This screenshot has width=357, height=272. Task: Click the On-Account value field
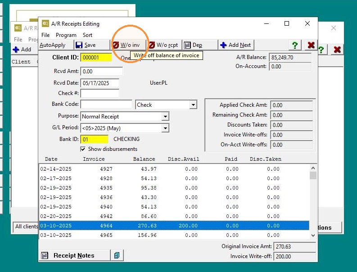[290, 67]
